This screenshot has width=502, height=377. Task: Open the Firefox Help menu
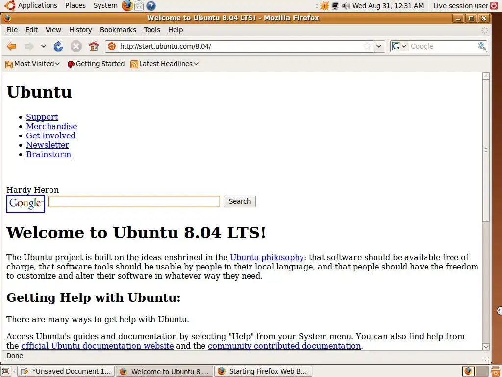176,30
